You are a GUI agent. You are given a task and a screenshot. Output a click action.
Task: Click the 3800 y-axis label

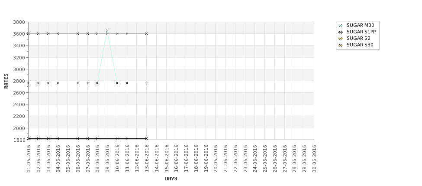(x=19, y=22)
